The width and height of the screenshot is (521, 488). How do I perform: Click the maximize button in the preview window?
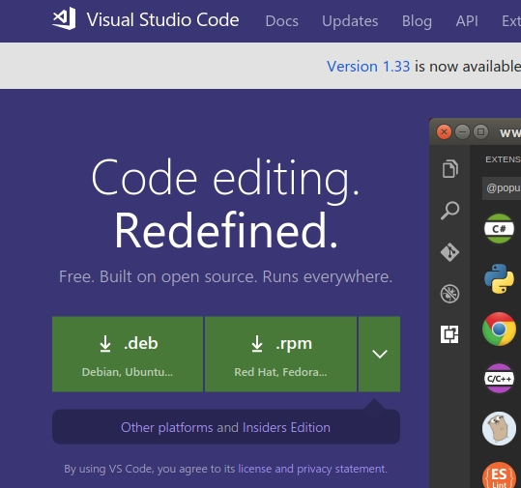tap(480, 131)
